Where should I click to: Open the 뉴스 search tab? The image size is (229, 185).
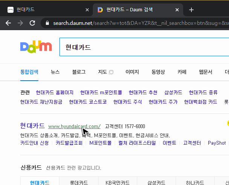[x=55, y=72]
